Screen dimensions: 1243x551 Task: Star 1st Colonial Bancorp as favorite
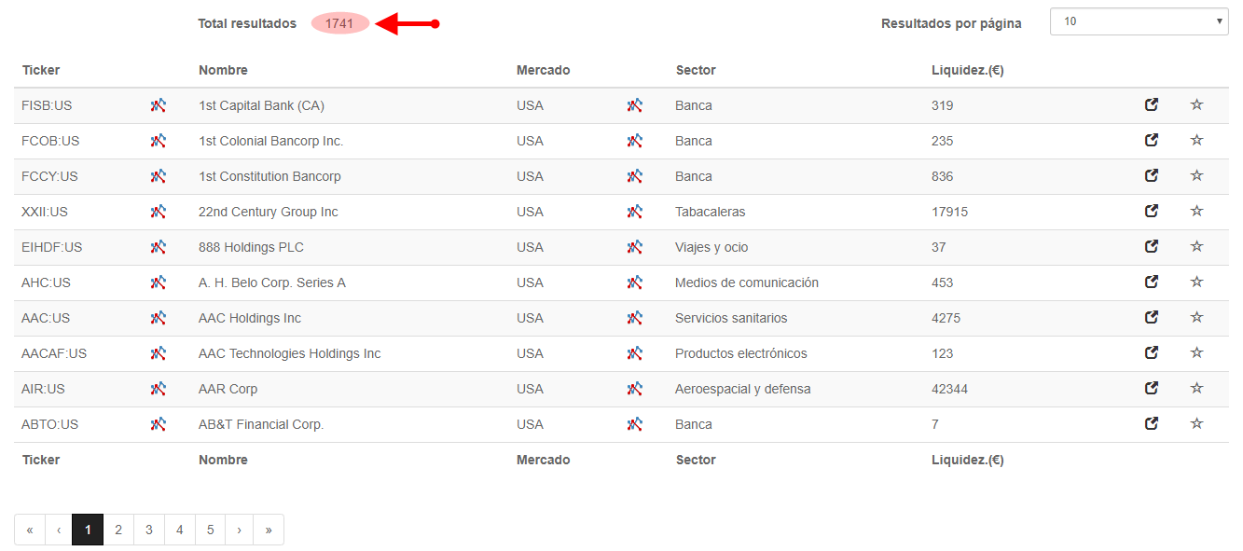[1196, 140]
